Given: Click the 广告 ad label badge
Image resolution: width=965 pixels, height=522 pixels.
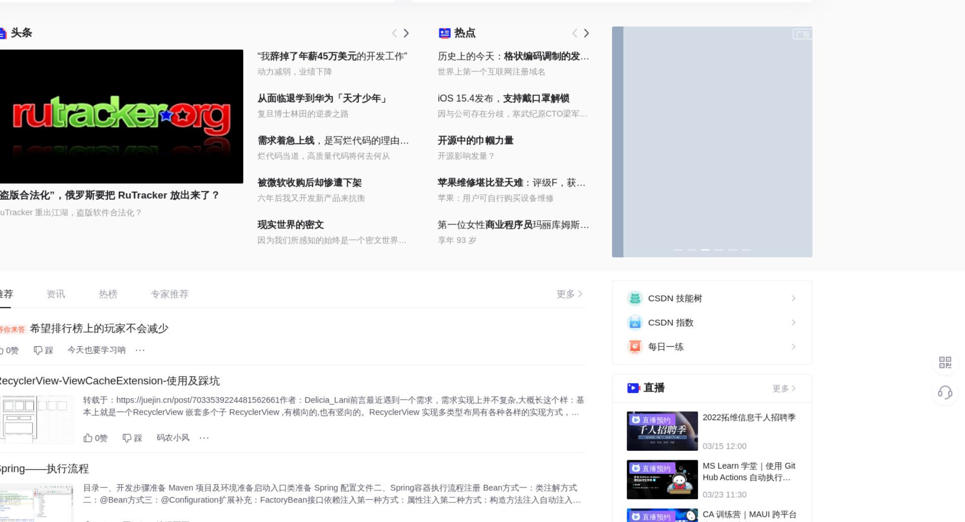Looking at the screenshot, I should coord(802,34).
